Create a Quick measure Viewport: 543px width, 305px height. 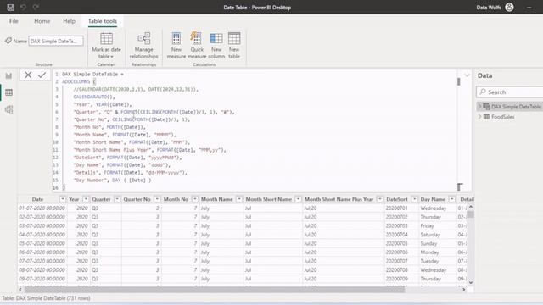[197, 45]
